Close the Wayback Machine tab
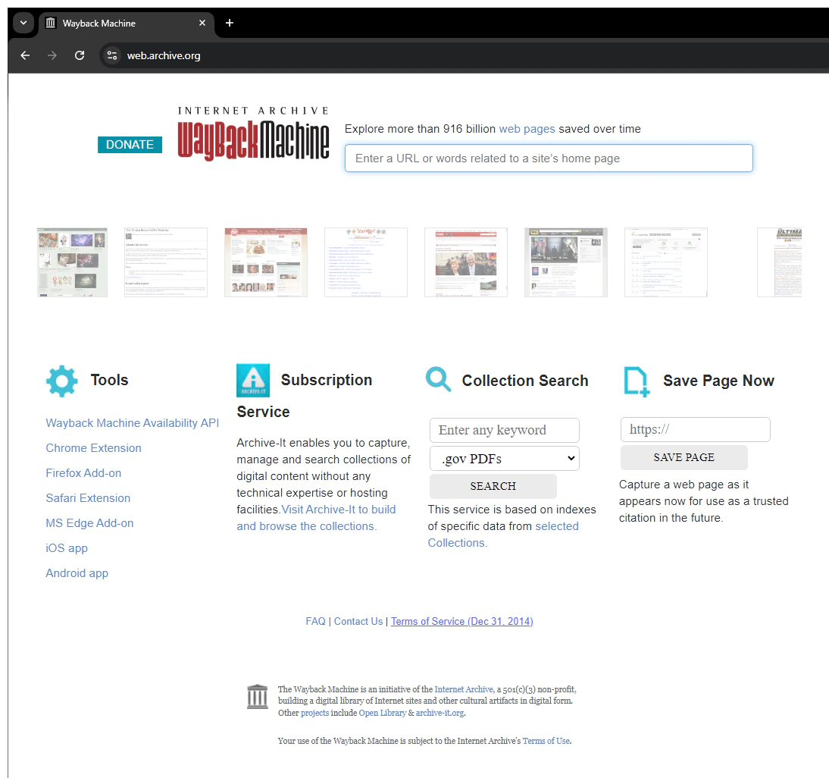829x778 pixels. [x=202, y=23]
